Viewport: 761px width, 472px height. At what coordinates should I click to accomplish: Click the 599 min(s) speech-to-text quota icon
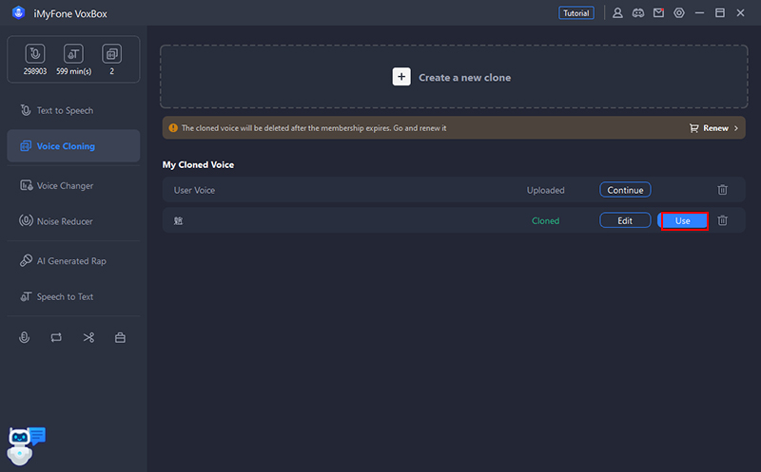pos(73,53)
